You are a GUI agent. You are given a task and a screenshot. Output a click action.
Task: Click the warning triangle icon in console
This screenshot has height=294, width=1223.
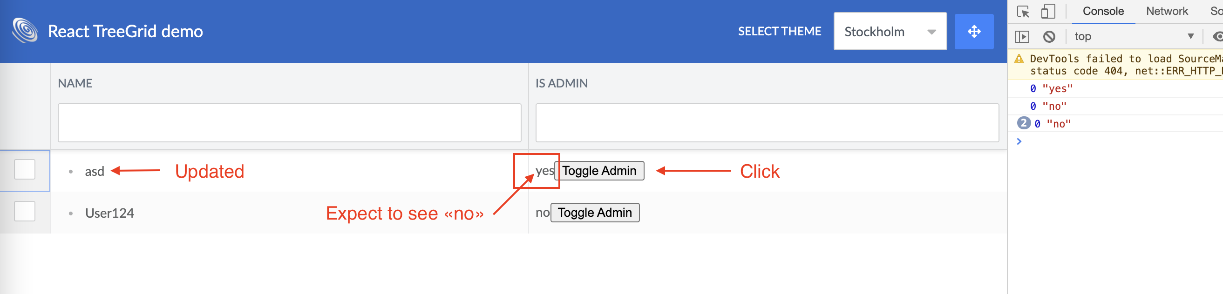point(1019,59)
